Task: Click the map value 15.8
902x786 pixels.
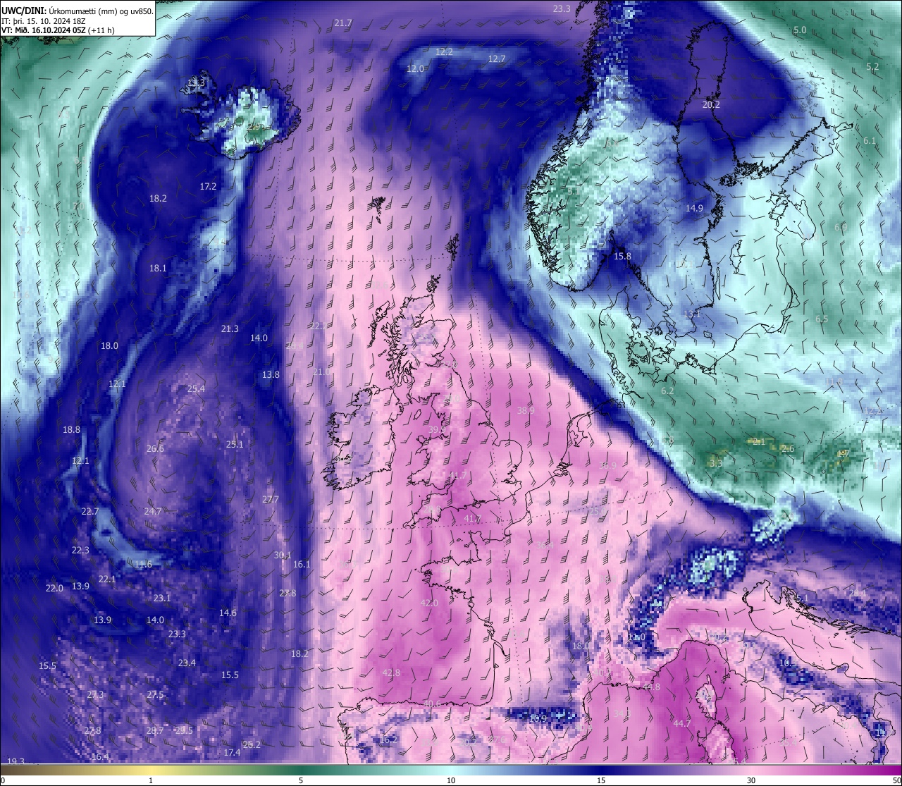Action: (622, 257)
